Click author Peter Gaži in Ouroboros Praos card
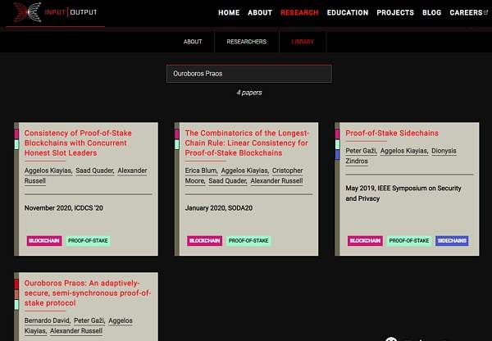492x341 pixels. (89, 321)
